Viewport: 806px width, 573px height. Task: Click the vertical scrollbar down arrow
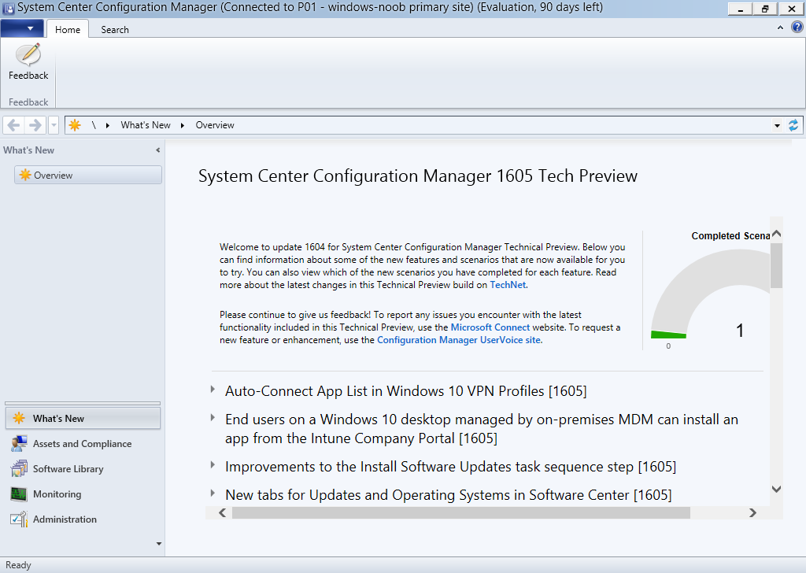tap(776, 490)
